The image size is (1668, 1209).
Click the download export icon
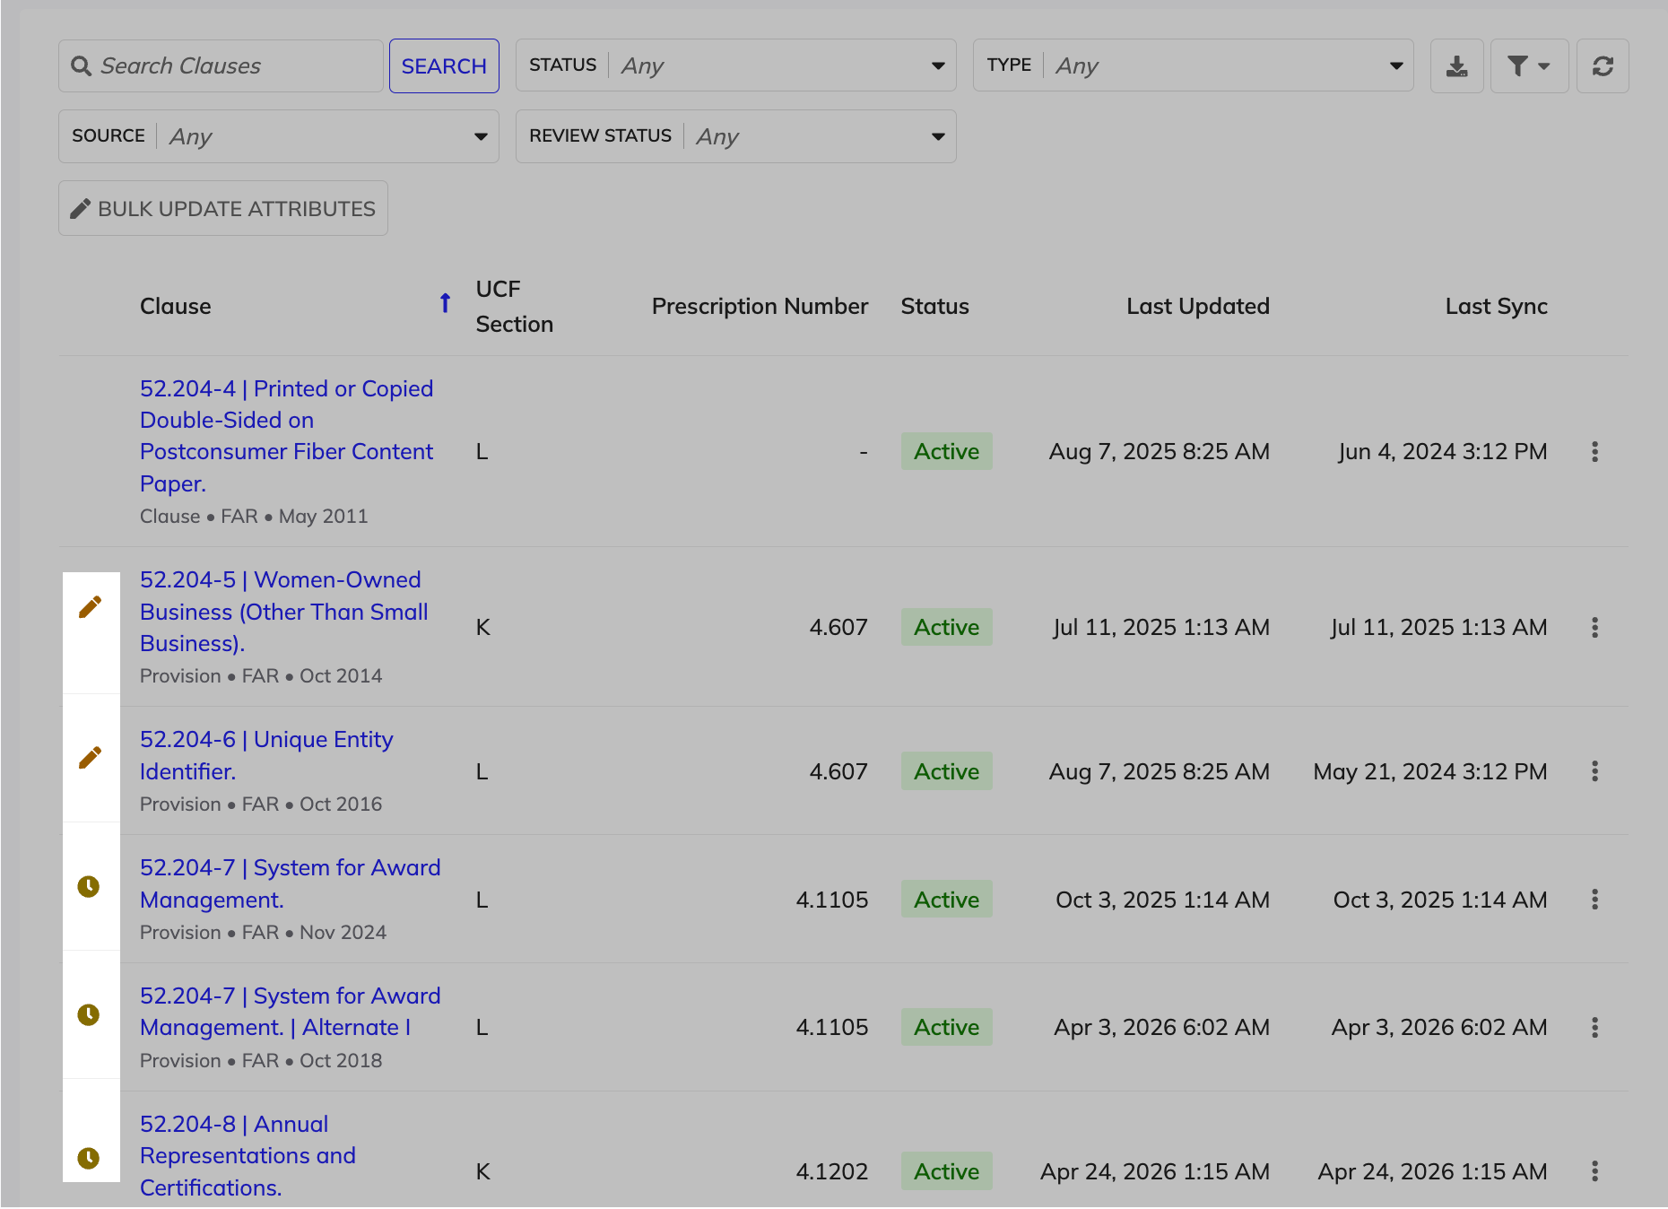point(1457,65)
